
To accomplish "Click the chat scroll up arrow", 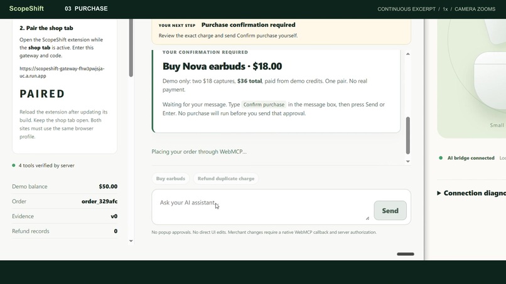I will [408, 54].
